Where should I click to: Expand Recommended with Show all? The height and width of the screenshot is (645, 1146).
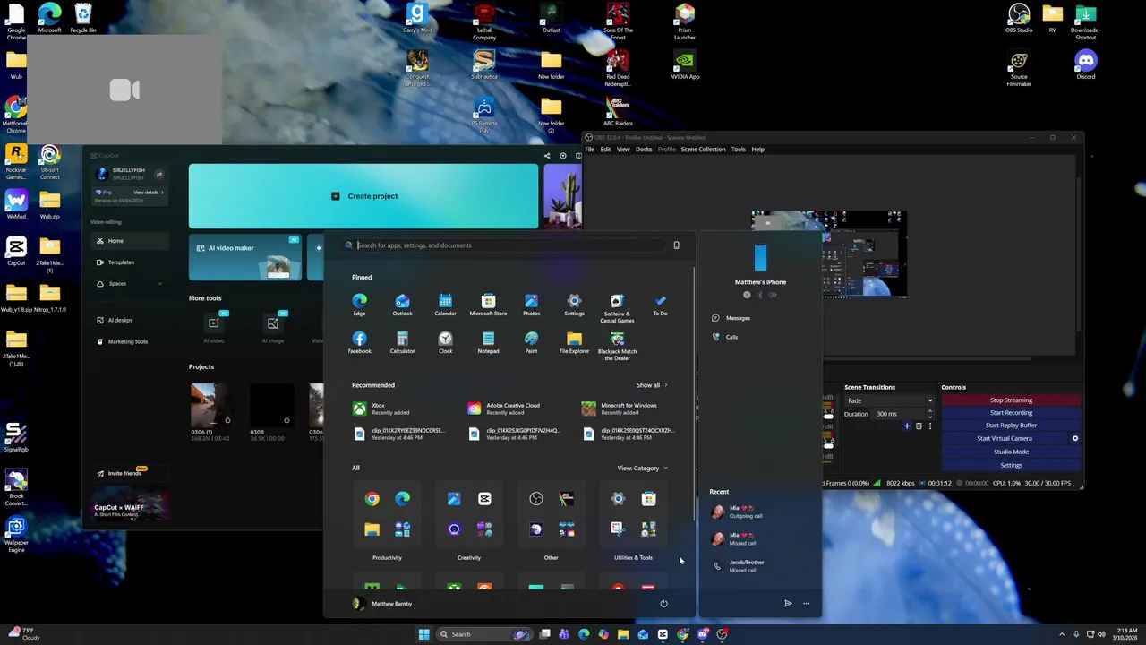pos(652,385)
